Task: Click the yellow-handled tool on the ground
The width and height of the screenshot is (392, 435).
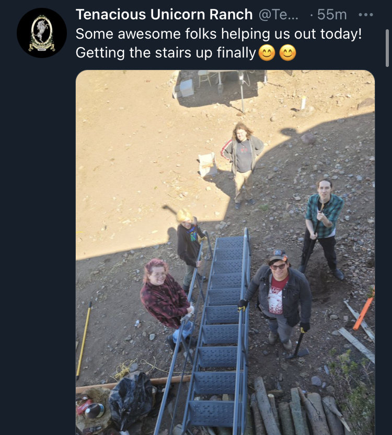Action: click(x=84, y=341)
